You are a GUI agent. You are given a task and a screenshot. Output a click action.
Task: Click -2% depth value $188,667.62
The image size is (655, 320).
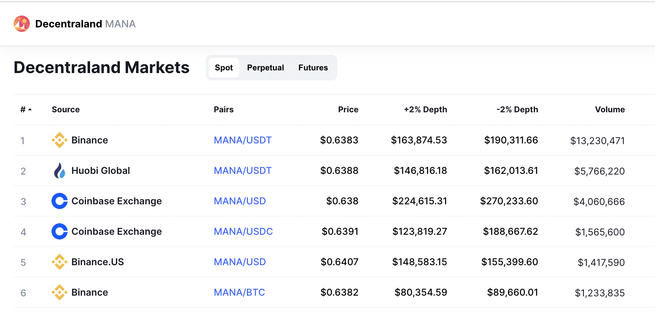[x=510, y=231]
